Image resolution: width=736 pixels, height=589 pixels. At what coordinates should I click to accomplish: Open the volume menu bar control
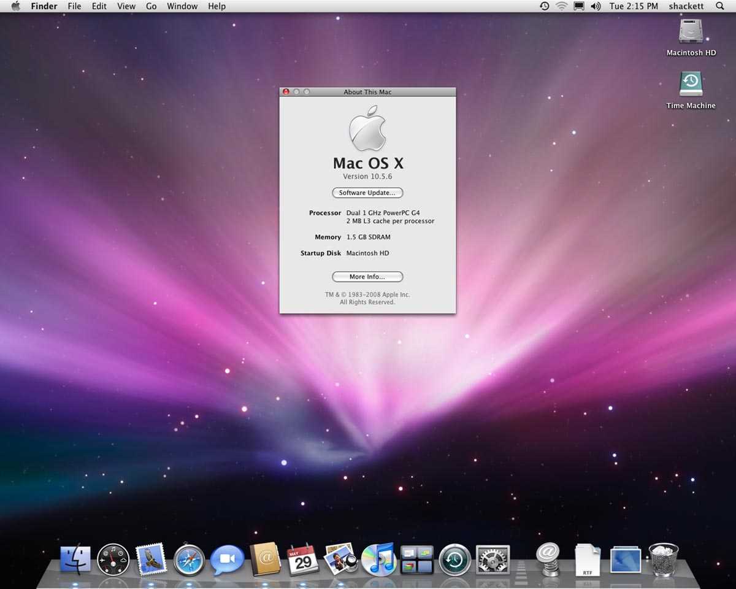pos(596,6)
